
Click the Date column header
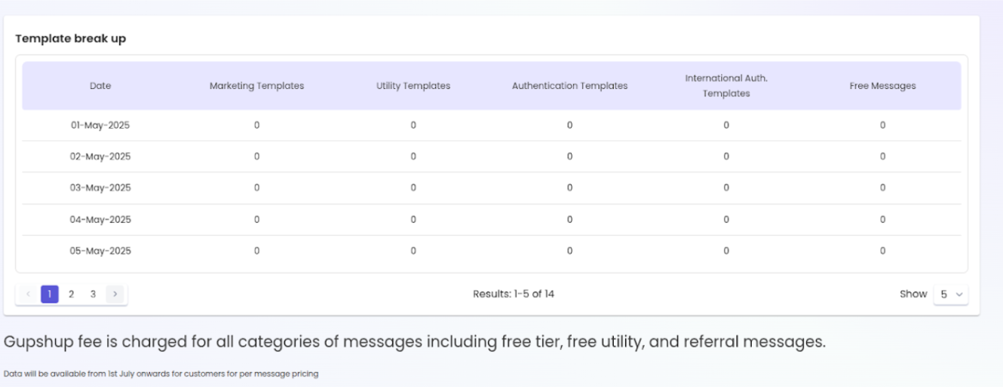pyautogui.click(x=100, y=86)
